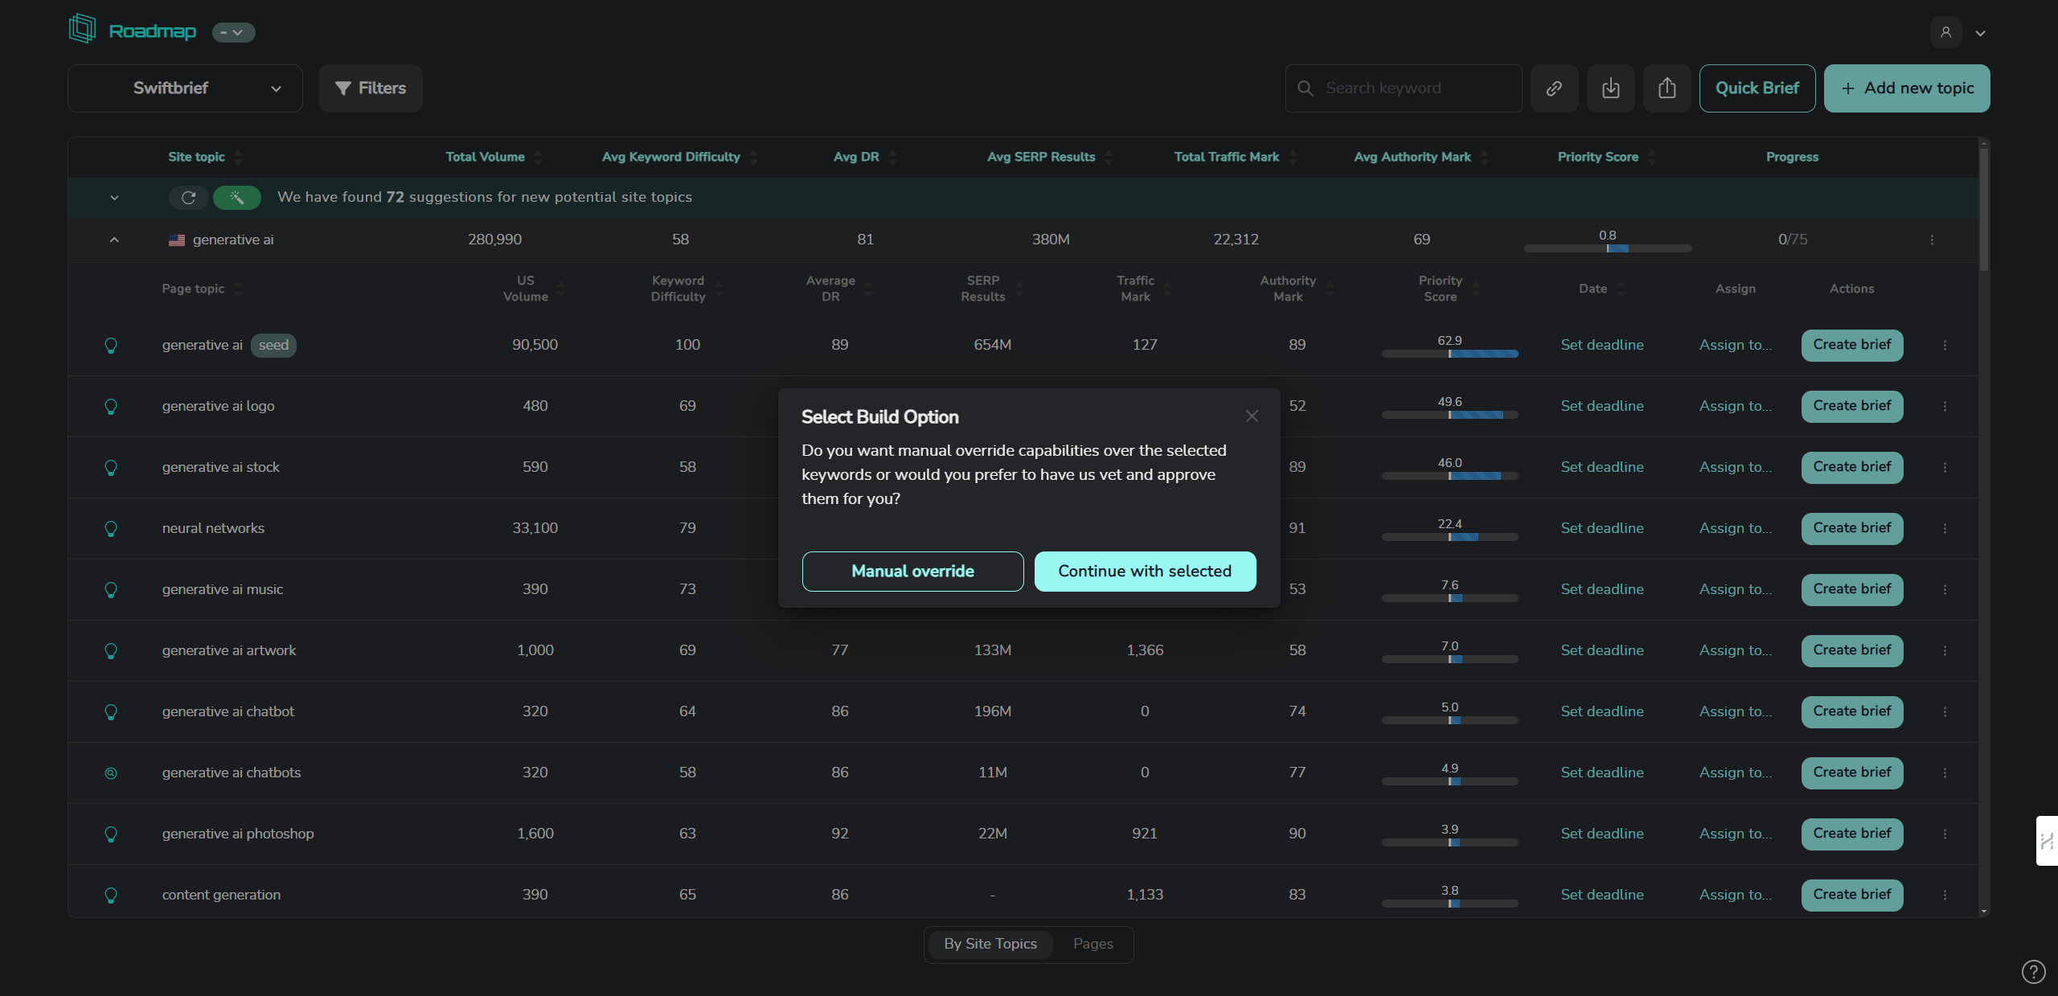
Task: Expand the new topic suggestions row
Action: [114, 198]
